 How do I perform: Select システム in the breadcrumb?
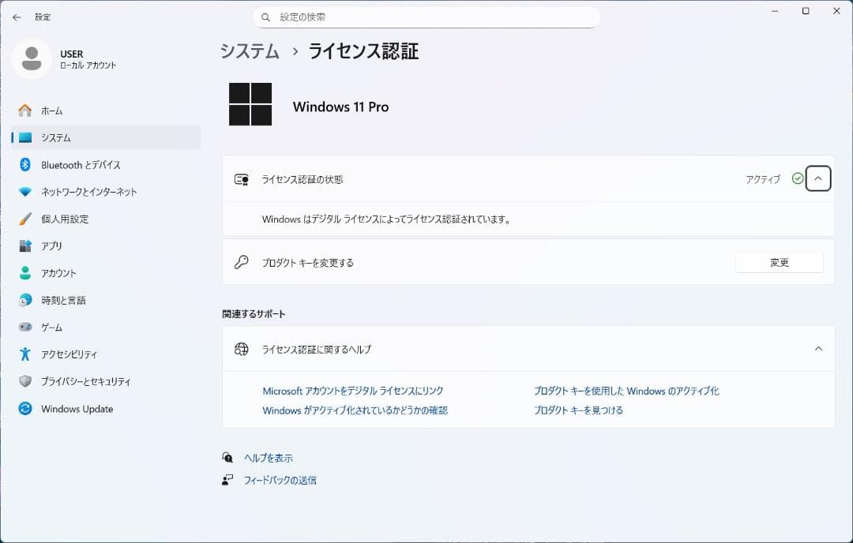coord(250,51)
